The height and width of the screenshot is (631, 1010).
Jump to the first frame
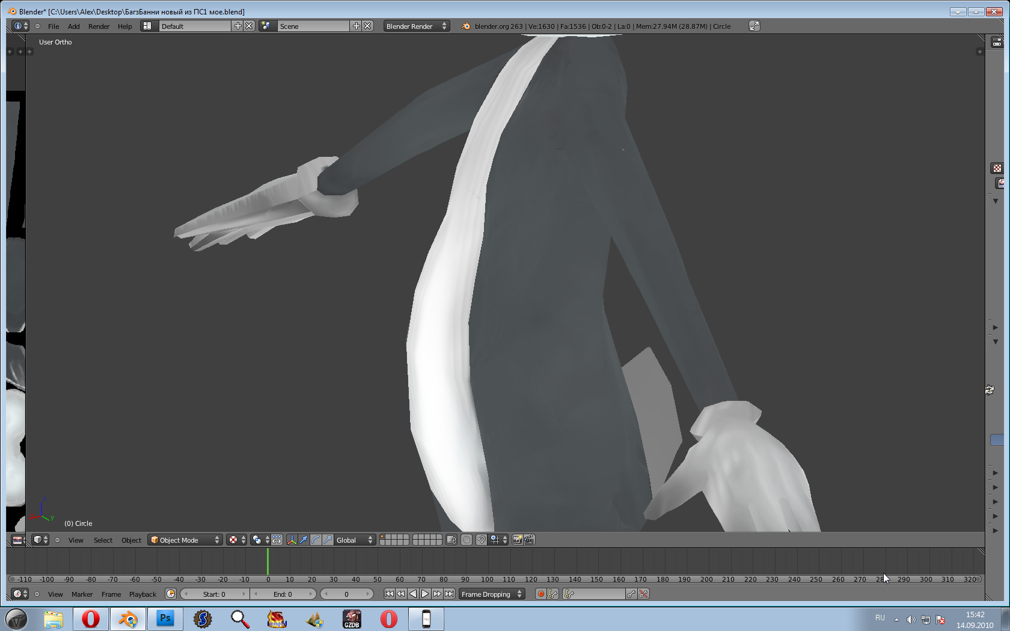tap(389, 594)
